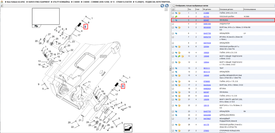The width and height of the screenshot is (275, 133).
Task: Add part 9815110 with the plus icon
Action: [x=173, y=72]
